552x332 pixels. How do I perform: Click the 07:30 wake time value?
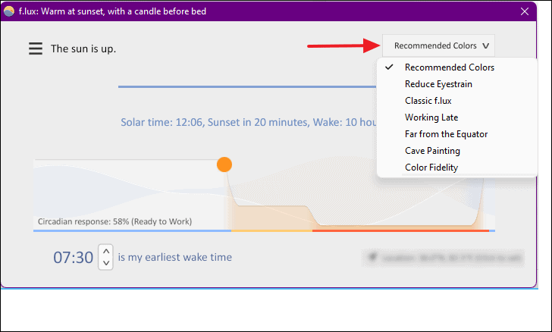point(74,258)
